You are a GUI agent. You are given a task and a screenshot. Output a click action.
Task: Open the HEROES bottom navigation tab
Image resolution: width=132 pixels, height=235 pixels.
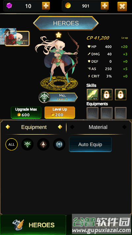tap(33, 225)
